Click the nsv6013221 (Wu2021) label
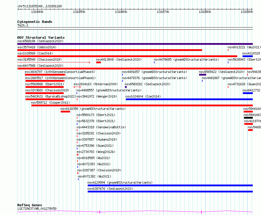Screen dimensions: 261x215 tap(244, 47)
